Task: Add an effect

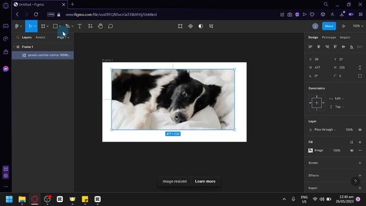Action: click(360, 176)
